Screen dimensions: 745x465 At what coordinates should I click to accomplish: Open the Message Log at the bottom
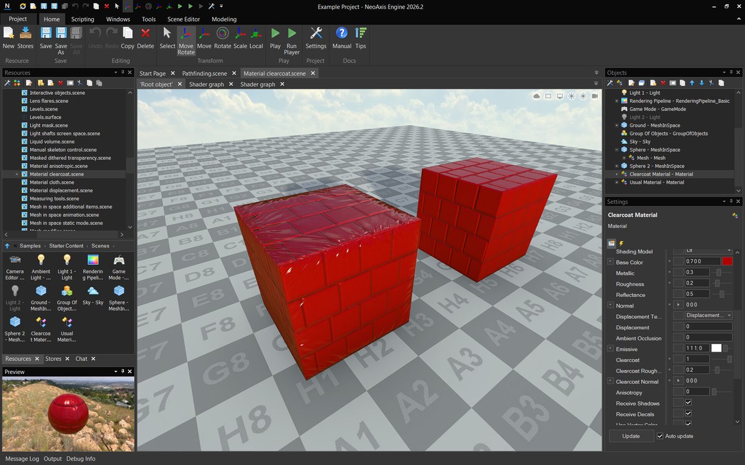pyautogui.click(x=22, y=459)
